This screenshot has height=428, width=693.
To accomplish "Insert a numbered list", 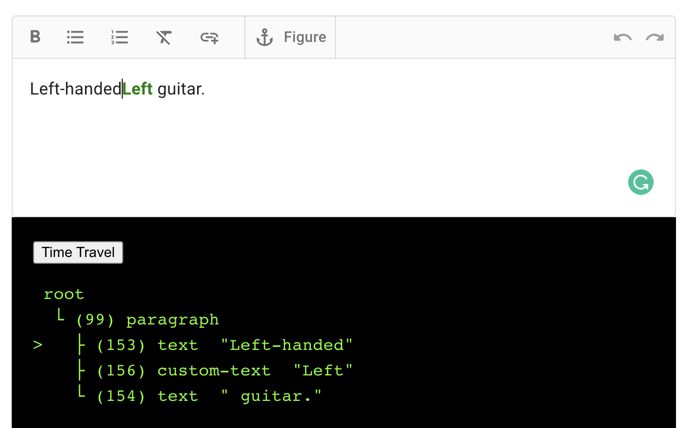I will [x=120, y=37].
